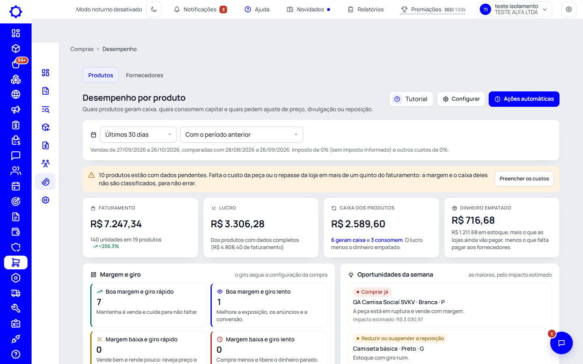Open Relatórios in the top bar

pyautogui.click(x=366, y=9)
